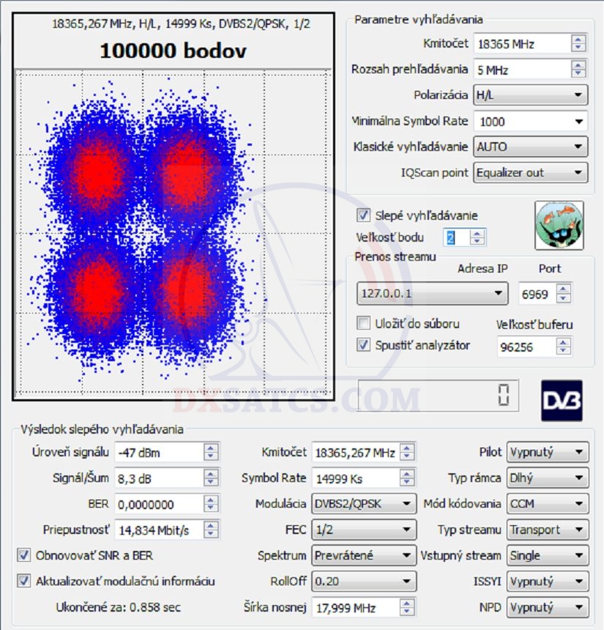
Task: Click the Symbol Rate 14999 Ks field
Action: point(354,478)
